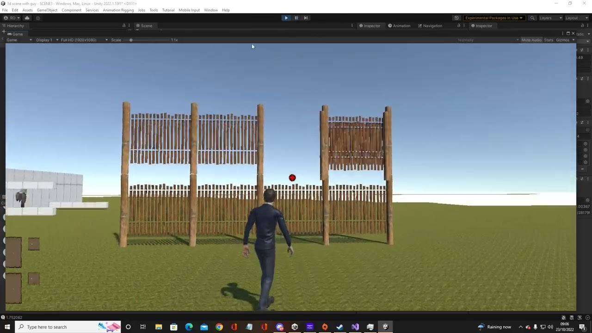Toggle the lock icon of the rightmost Inspector panel
Viewport: 592px width, 333px height.
click(x=582, y=26)
